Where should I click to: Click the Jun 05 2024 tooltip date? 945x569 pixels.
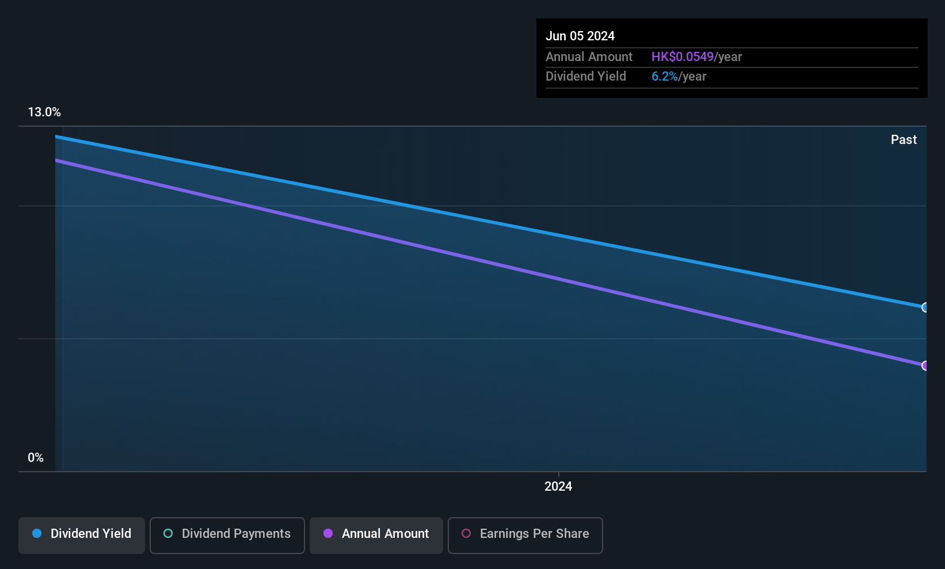(580, 36)
